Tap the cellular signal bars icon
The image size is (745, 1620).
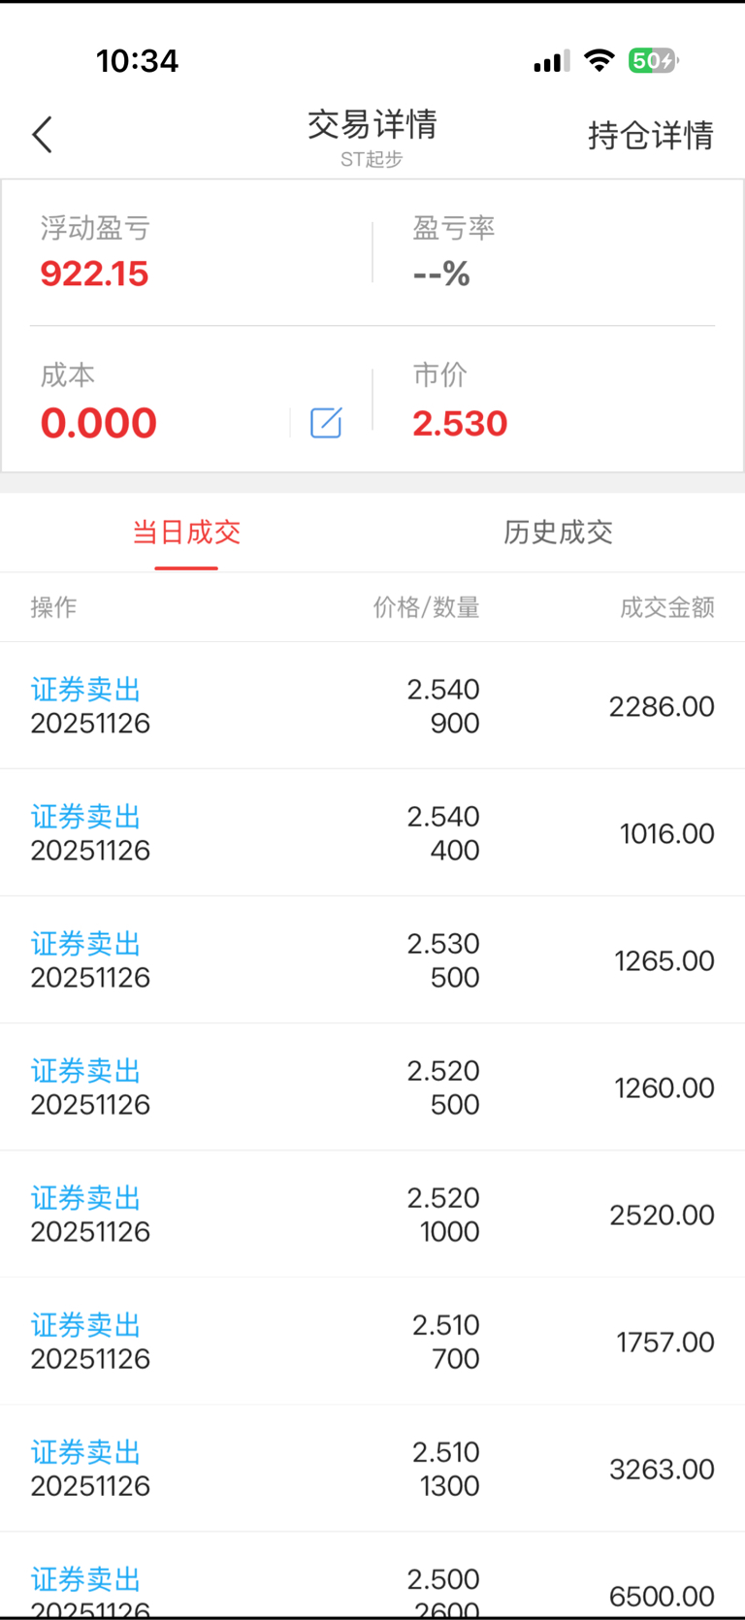pos(550,62)
